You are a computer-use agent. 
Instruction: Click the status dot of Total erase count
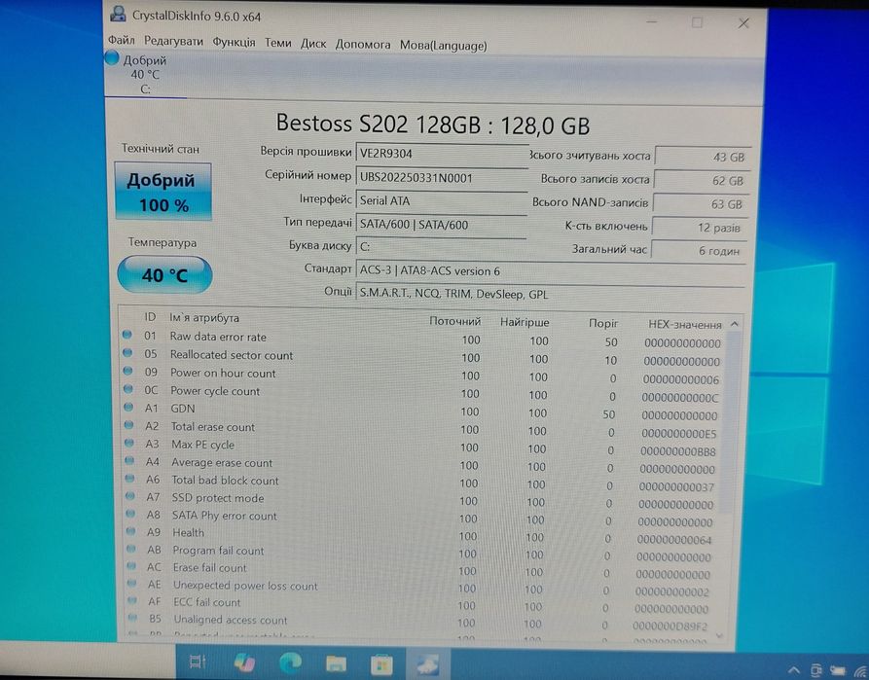click(129, 425)
